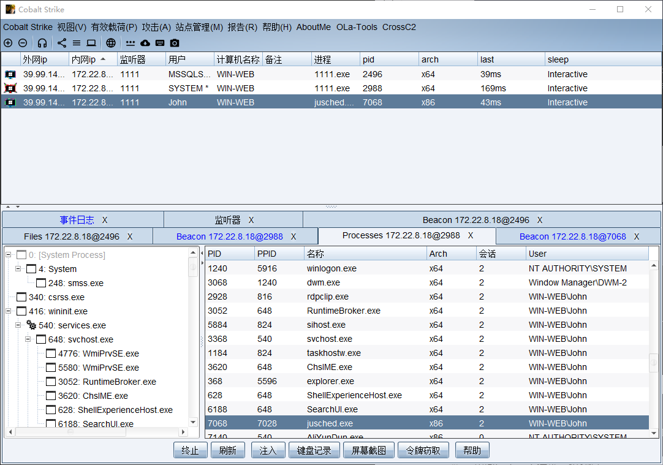Open the 视图(V) menu

[x=72, y=27]
